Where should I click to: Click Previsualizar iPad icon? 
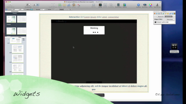tap(118, 5)
